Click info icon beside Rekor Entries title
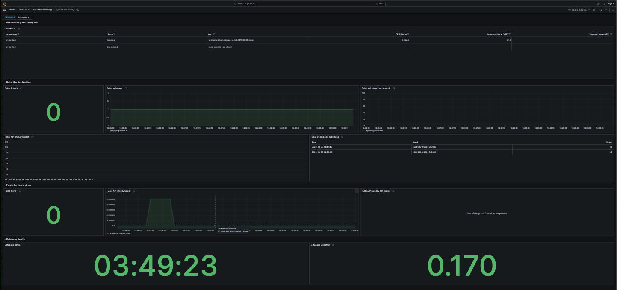The height and width of the screenshot is (290, 617). (21, 88)
